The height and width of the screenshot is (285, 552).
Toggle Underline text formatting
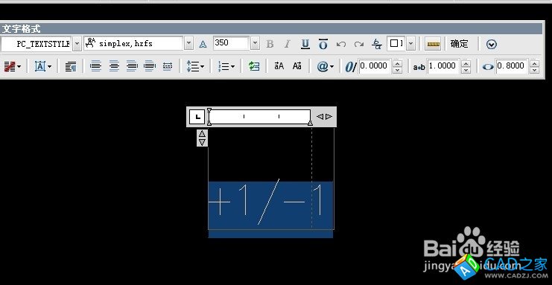305,44
